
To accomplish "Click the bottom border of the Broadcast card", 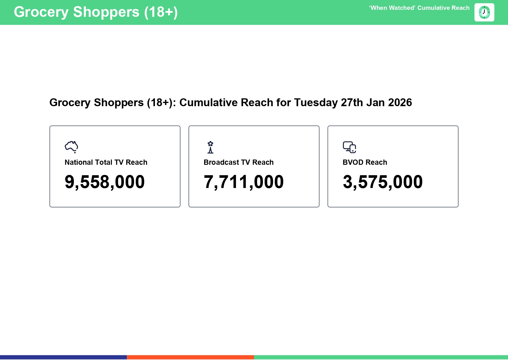I will click(254, 207).
